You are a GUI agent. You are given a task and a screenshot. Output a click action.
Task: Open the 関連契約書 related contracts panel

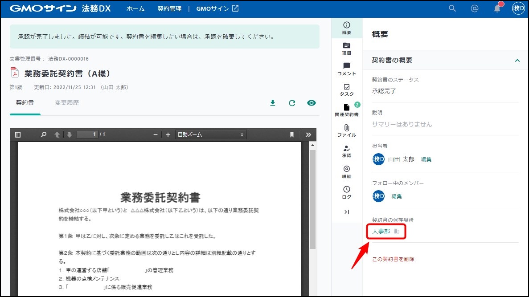[346, 110]
